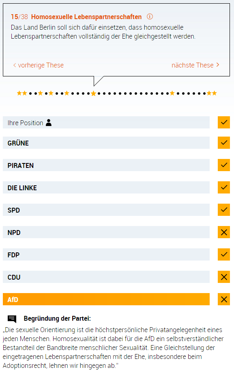The height and width of the screenshot is (376, 234).
Task: Collapse the highlighted AfD party row
Action: pyautogui.click(x=106, y=299)
